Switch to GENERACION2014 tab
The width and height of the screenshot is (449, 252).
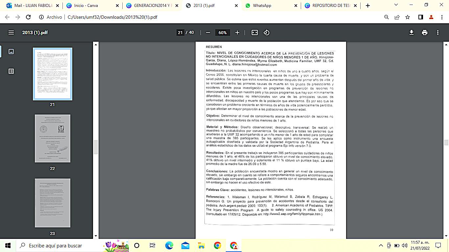(151, 6)
